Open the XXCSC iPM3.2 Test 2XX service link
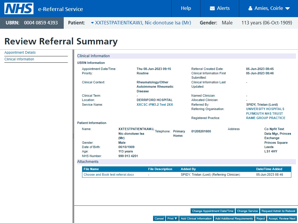Viewport: 298px width, 223px height. 155,105
